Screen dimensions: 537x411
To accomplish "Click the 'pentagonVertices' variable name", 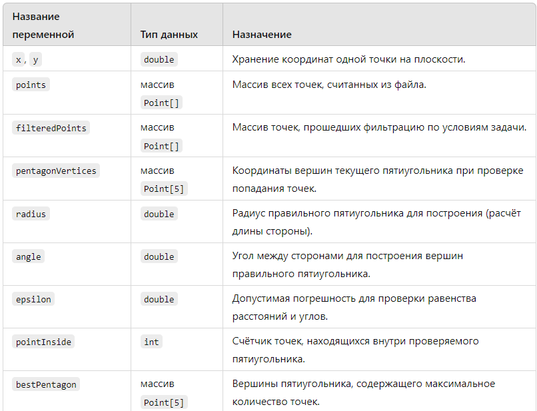I will tap(56, 171).
